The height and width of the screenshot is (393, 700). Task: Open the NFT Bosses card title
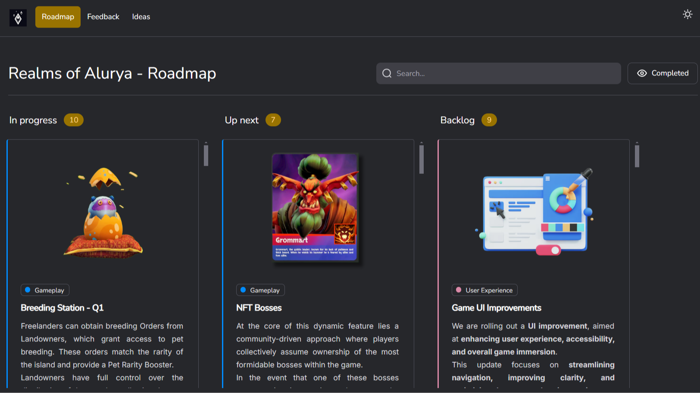[x=259, y=308]
